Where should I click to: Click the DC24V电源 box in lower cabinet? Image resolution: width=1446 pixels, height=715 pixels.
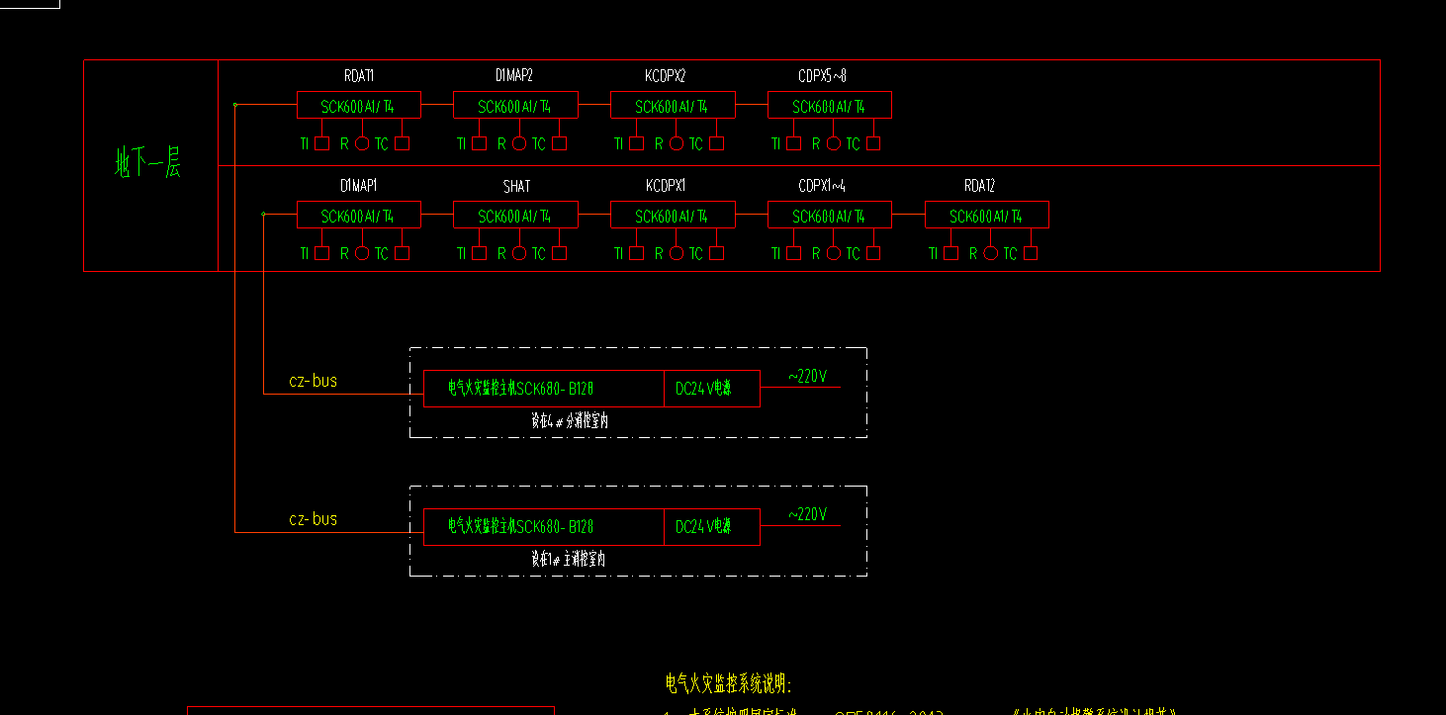pos(712,527)
